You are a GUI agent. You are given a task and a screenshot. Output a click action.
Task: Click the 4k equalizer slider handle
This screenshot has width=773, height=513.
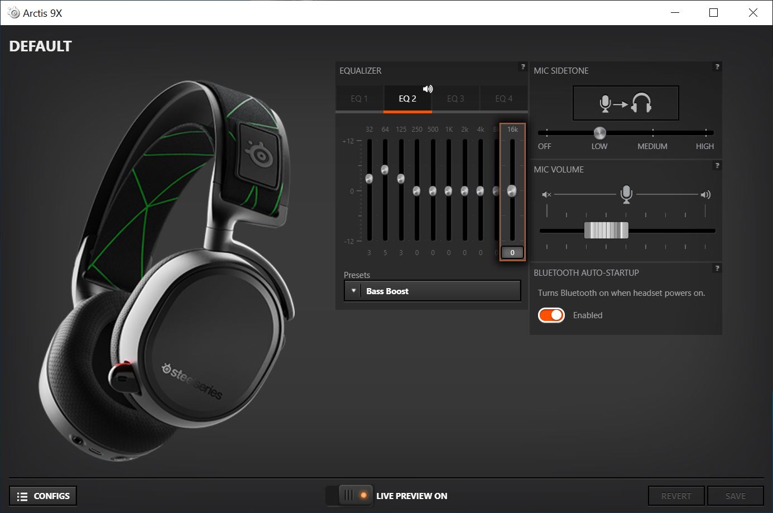[480, 191]
